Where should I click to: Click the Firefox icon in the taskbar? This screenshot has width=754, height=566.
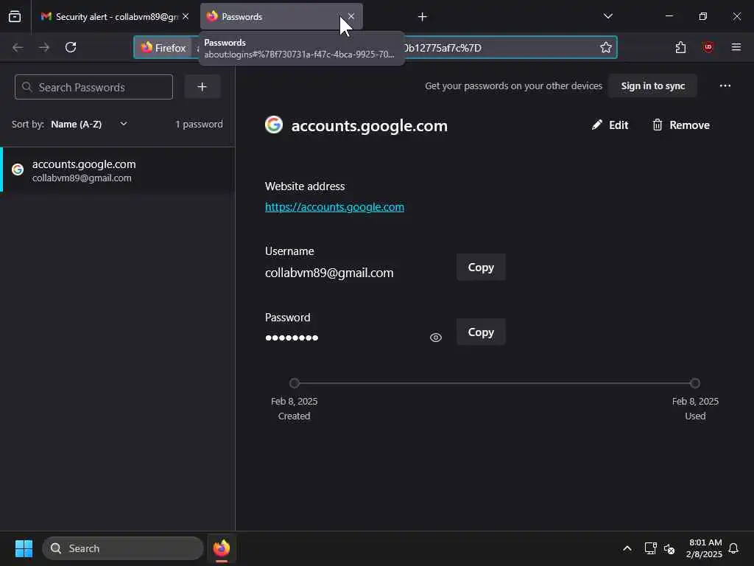point(221,548)
